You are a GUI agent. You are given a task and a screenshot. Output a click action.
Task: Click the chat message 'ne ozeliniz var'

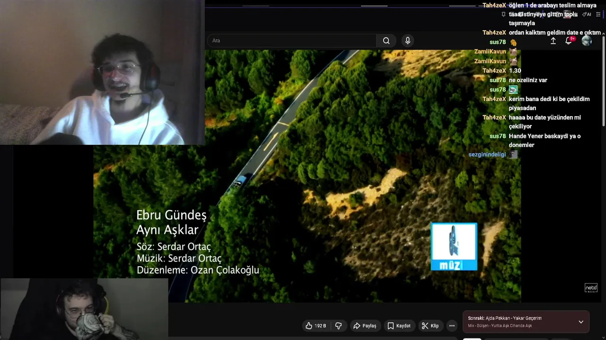pyautogui.click(x=528, y=80)
